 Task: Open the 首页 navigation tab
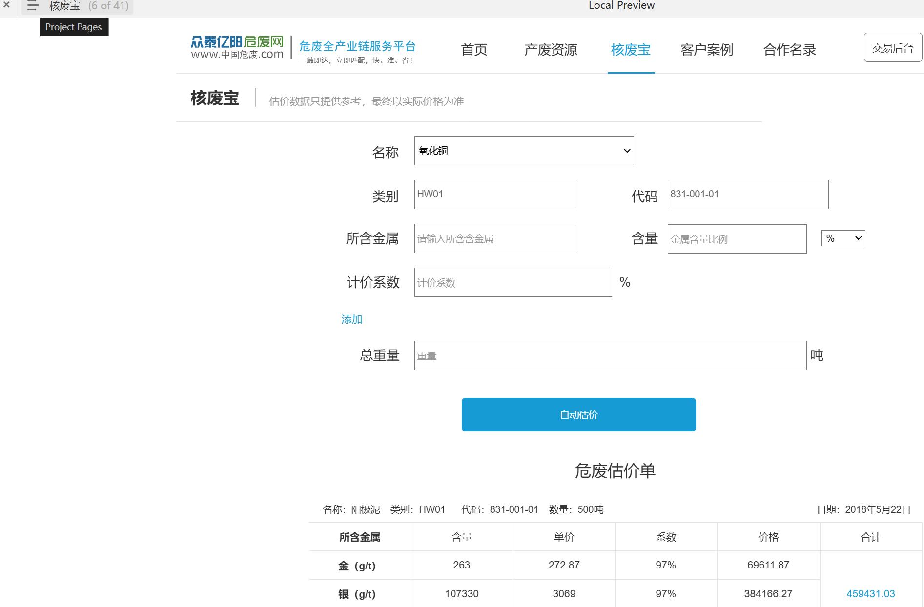point(474,49)
